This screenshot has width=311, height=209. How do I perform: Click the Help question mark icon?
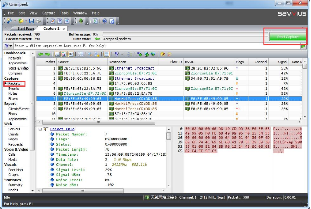105,21
